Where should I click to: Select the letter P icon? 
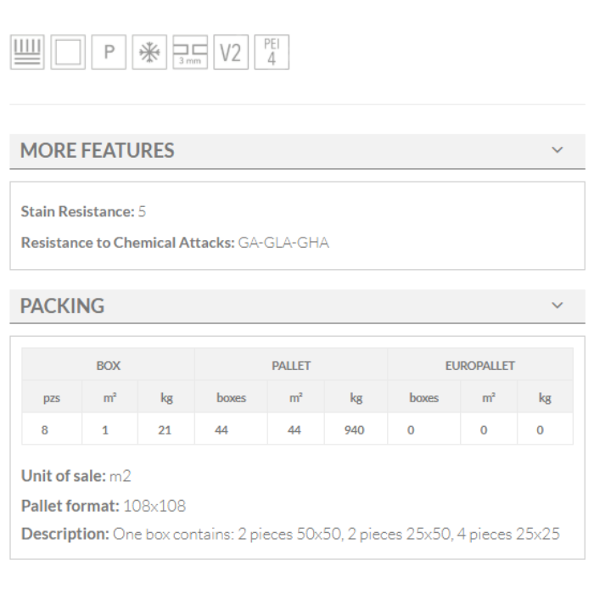click(109, 53)
